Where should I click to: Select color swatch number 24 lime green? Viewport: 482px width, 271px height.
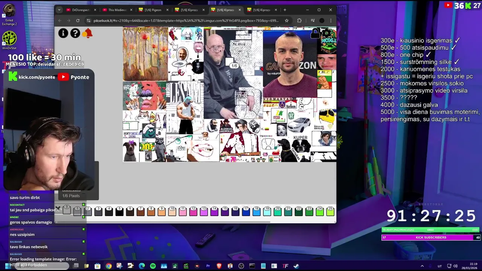click(x=320, y=212)
